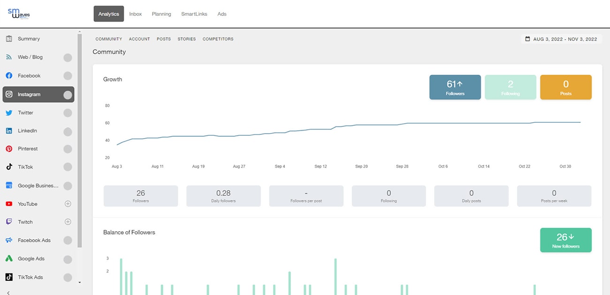Select the Google Ads triangle icon
Screen dimensions: 610x295
9,258
